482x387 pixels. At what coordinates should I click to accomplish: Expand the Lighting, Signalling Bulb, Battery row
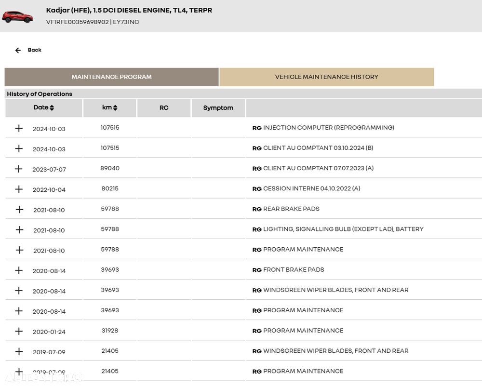point(19,229)
